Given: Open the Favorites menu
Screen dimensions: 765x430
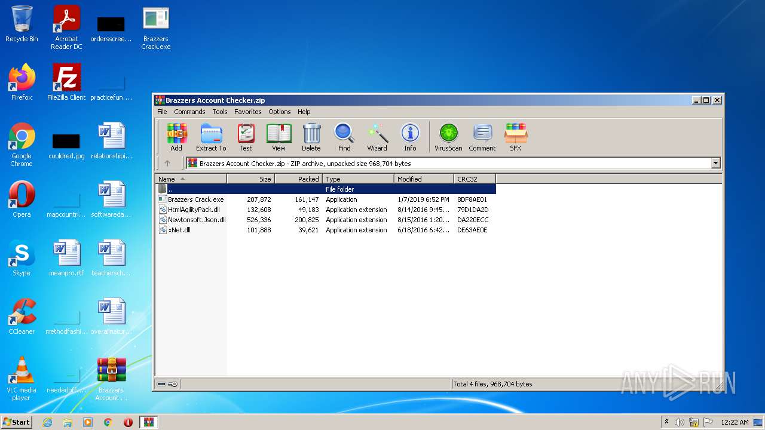Looking at the screenshot, I should coord(247,112).
